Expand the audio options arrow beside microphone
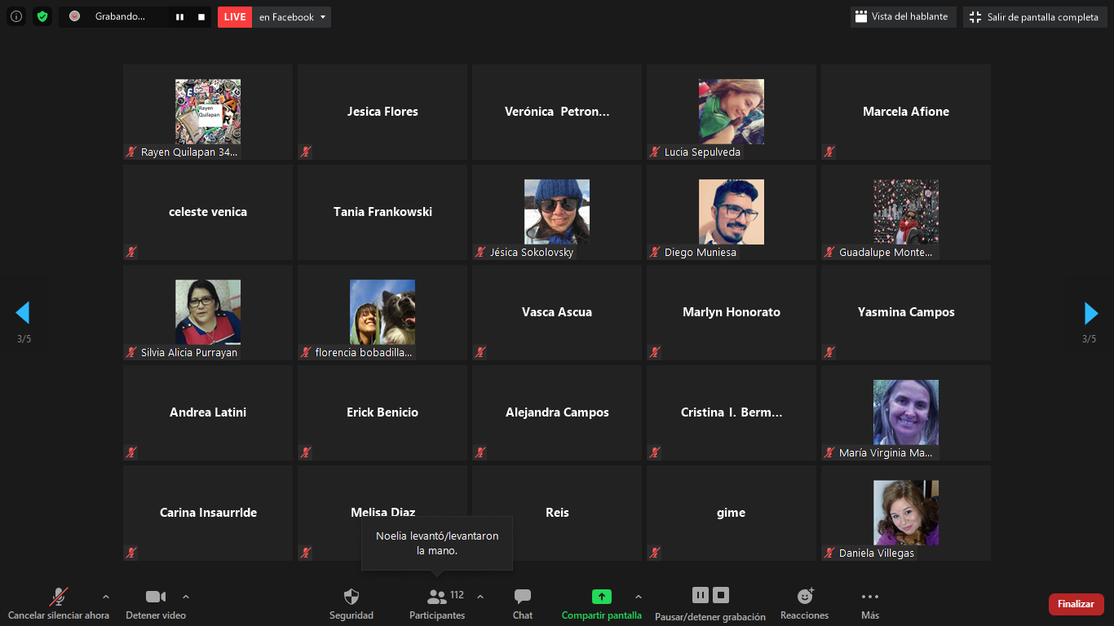1114x626 pixels. point(105,597)
